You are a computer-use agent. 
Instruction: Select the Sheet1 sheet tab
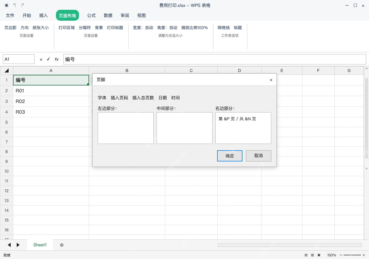(x=40, y=245)
